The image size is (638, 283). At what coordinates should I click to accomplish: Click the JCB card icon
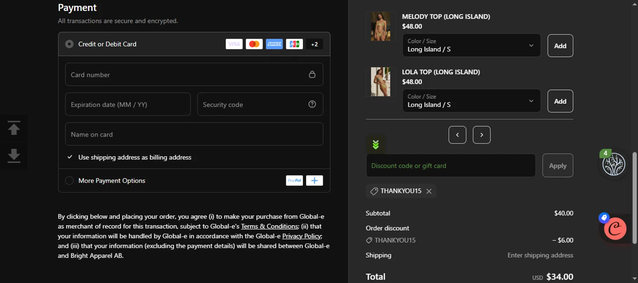click(x=294, y=44)
